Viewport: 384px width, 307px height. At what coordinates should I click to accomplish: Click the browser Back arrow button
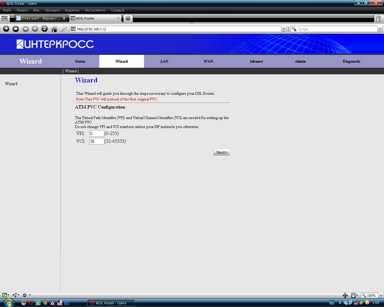[x=16, y=29]
